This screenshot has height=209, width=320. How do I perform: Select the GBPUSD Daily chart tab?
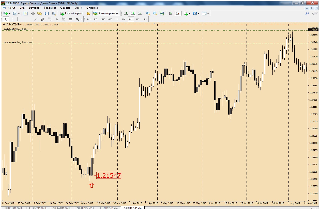(132, 208)
